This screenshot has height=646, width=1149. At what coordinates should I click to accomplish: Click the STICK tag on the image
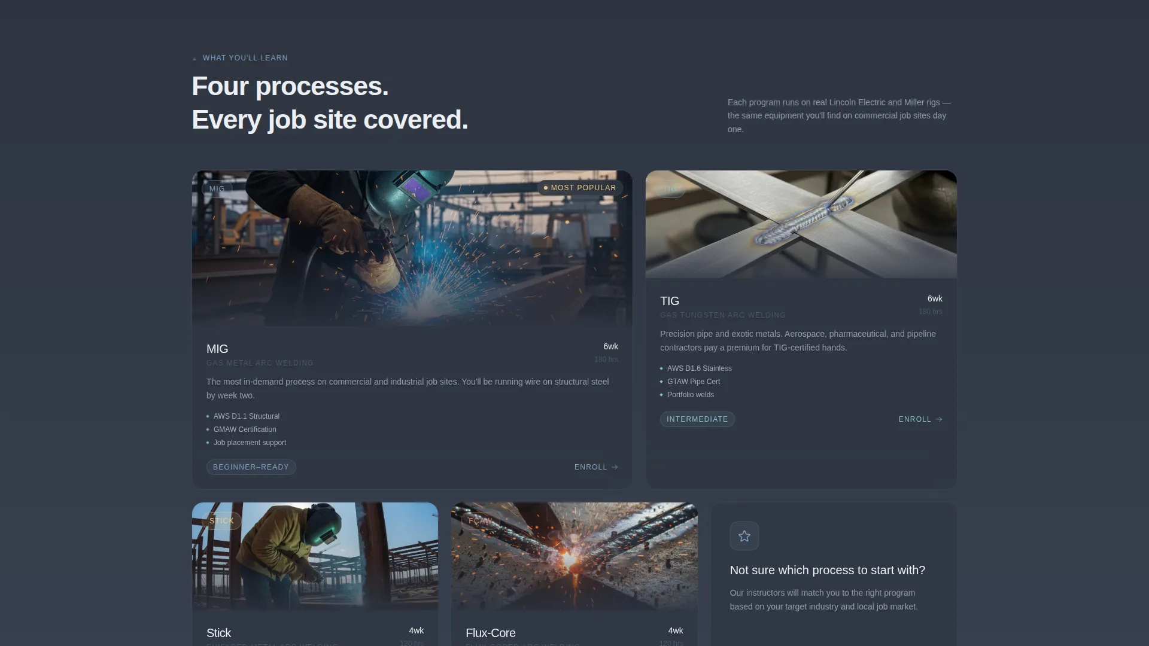coord(221,521)
